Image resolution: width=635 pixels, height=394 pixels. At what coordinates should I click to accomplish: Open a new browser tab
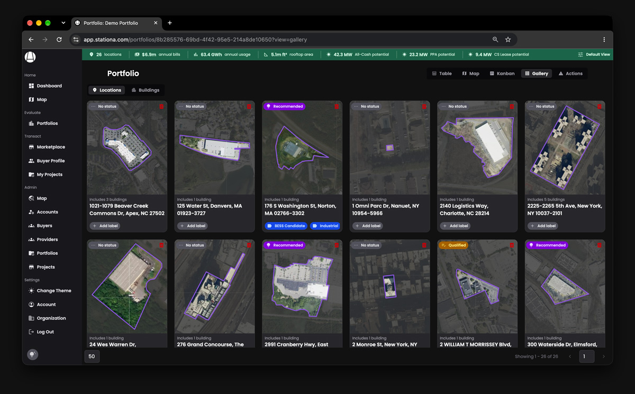(170, 23)
